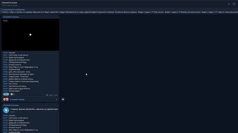
Task: Jump to 02:01 Объединенный бард in video post
Action: click(x=5, y=62)
